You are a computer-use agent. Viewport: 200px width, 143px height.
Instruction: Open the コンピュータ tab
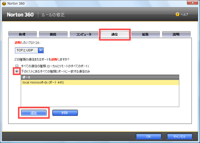[x=84, y=34]
